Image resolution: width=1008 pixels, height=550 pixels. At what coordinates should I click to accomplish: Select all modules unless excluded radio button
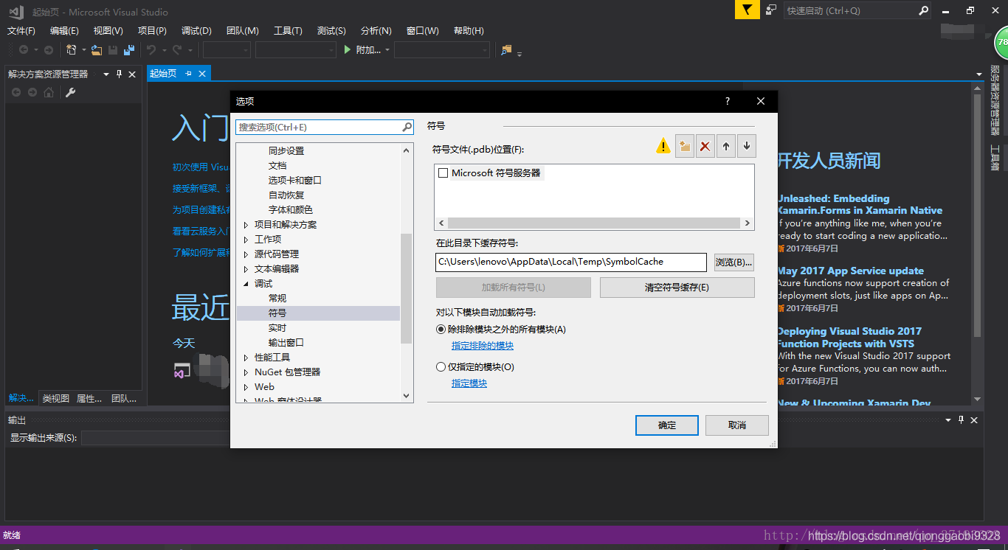coord(441,330)
